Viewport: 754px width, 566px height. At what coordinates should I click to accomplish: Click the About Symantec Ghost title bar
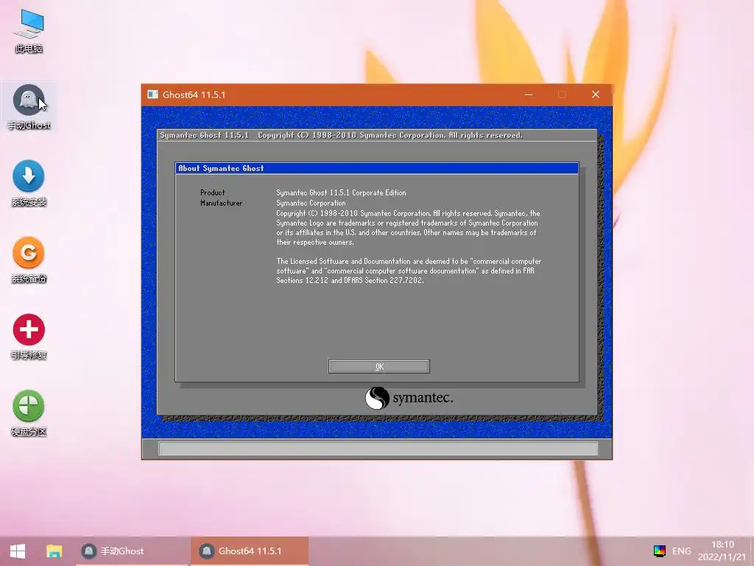(376, 168)
